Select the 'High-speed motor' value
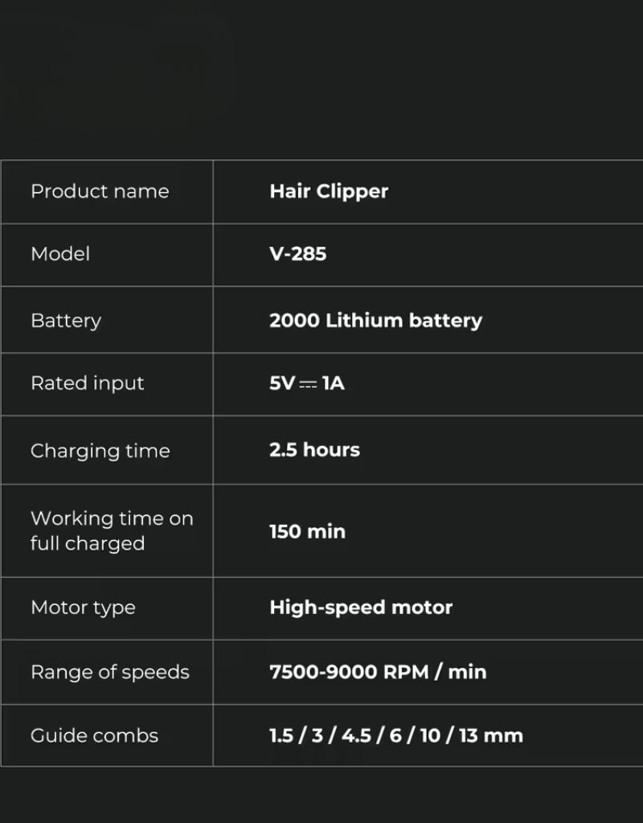 pos(361,608)
